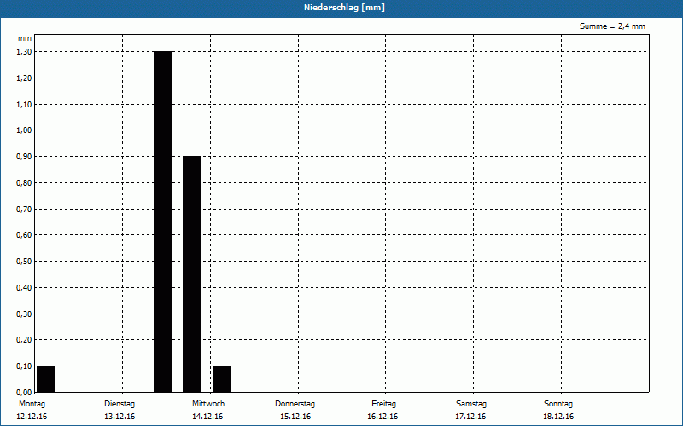Click the date 12.12.16
This screenshot has width=683, height=426.
click(32, 417)
